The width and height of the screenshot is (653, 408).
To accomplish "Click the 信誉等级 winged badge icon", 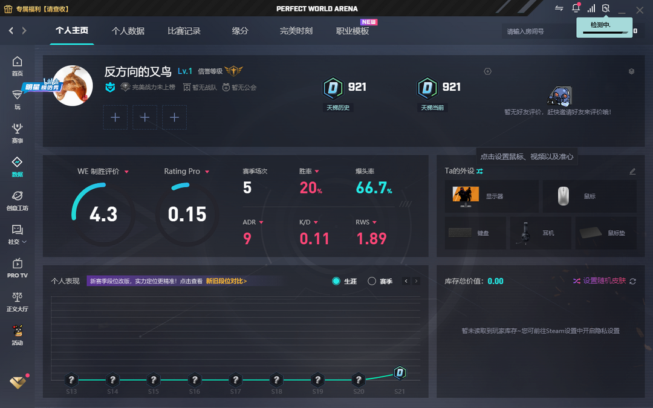I will [x=233, y=71].
